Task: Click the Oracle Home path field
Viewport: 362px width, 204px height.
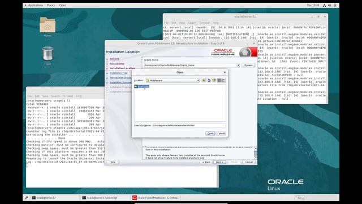Action: point(190,65)
